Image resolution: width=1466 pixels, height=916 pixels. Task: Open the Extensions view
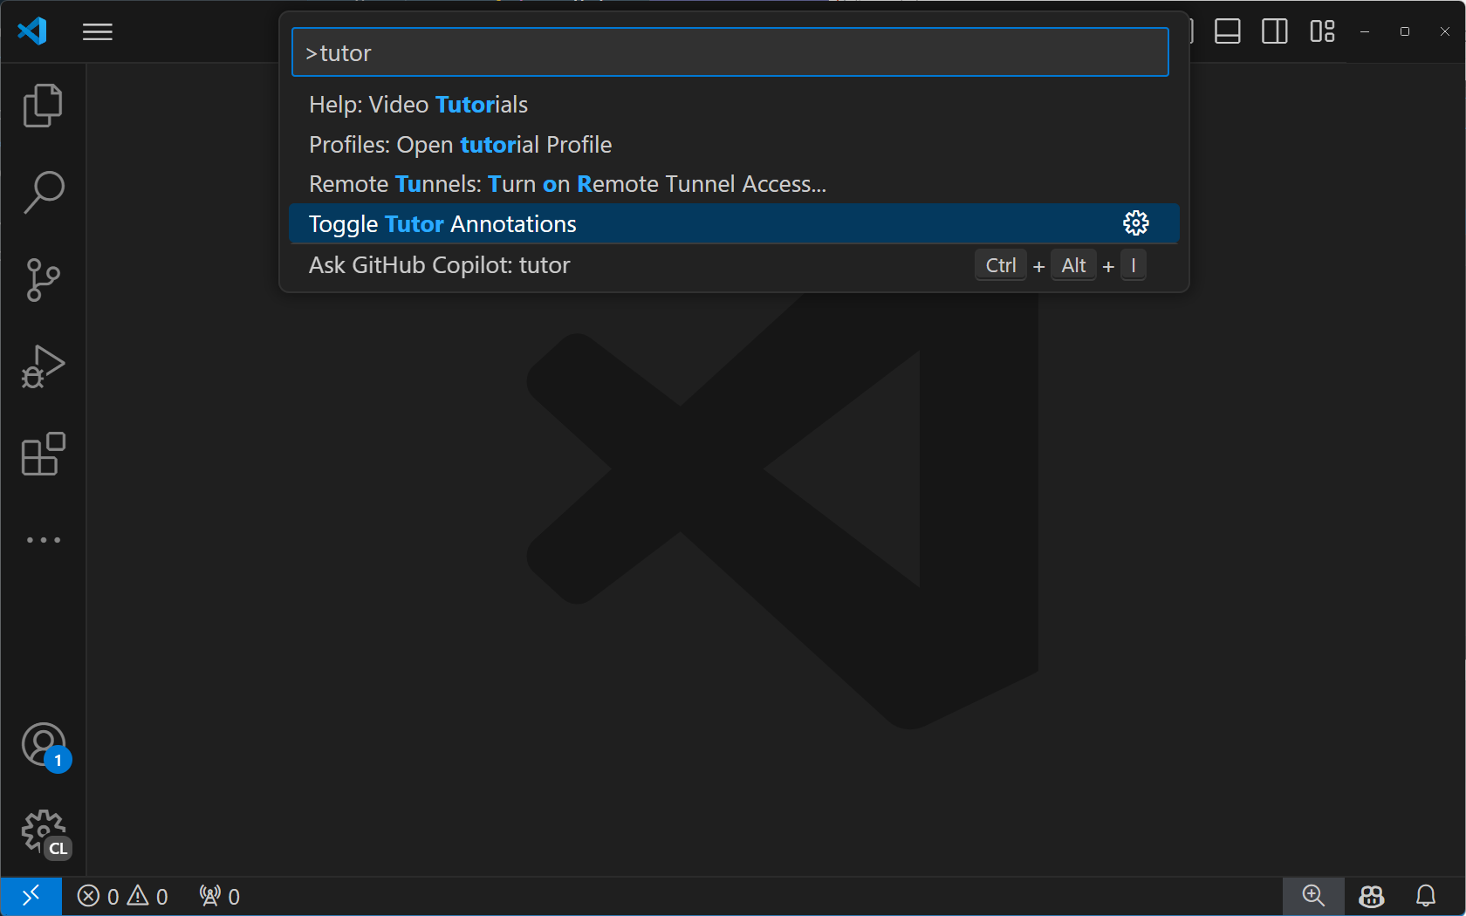tap(43, 454)
